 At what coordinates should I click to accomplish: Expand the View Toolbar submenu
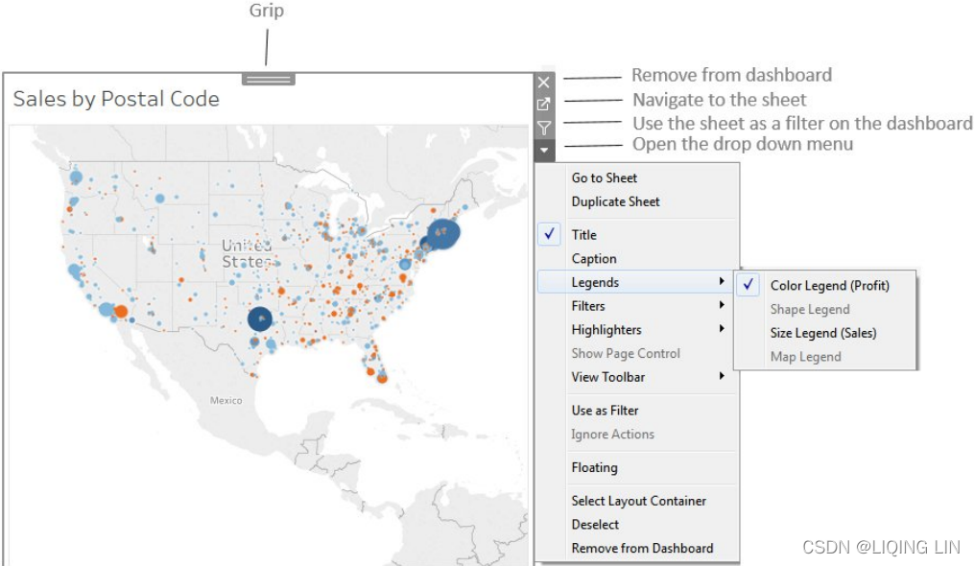point(638,376)
